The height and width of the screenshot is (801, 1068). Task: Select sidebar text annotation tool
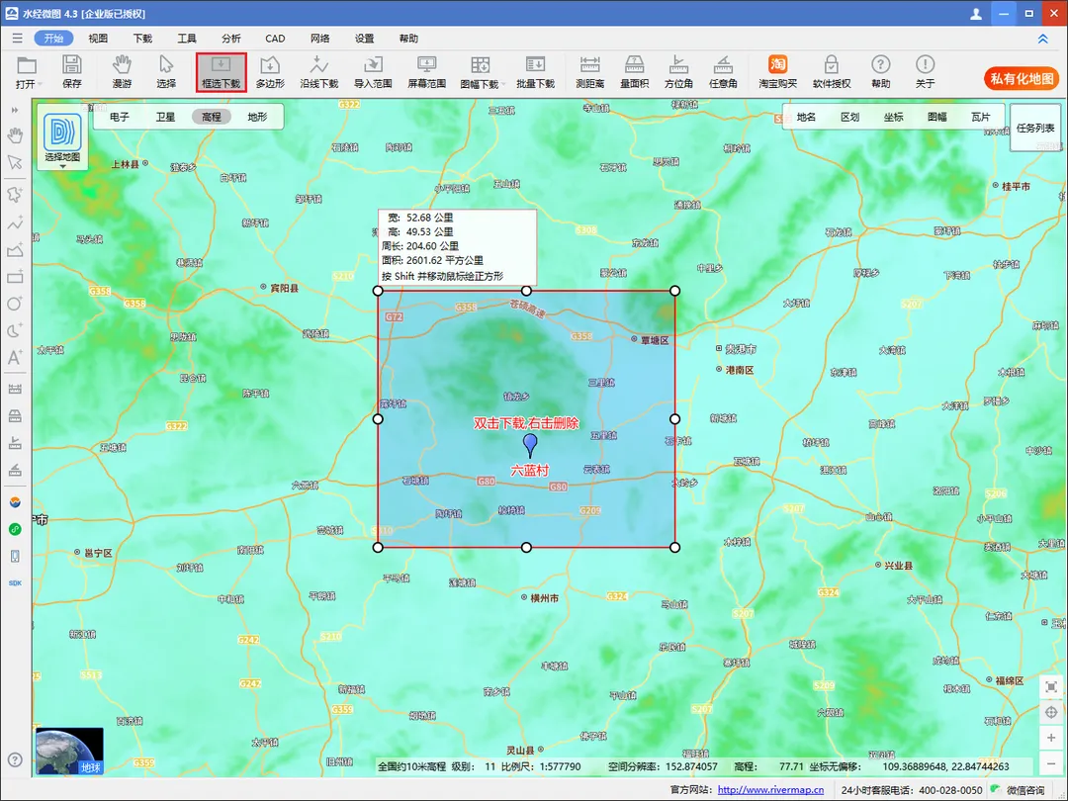(15, 358)
